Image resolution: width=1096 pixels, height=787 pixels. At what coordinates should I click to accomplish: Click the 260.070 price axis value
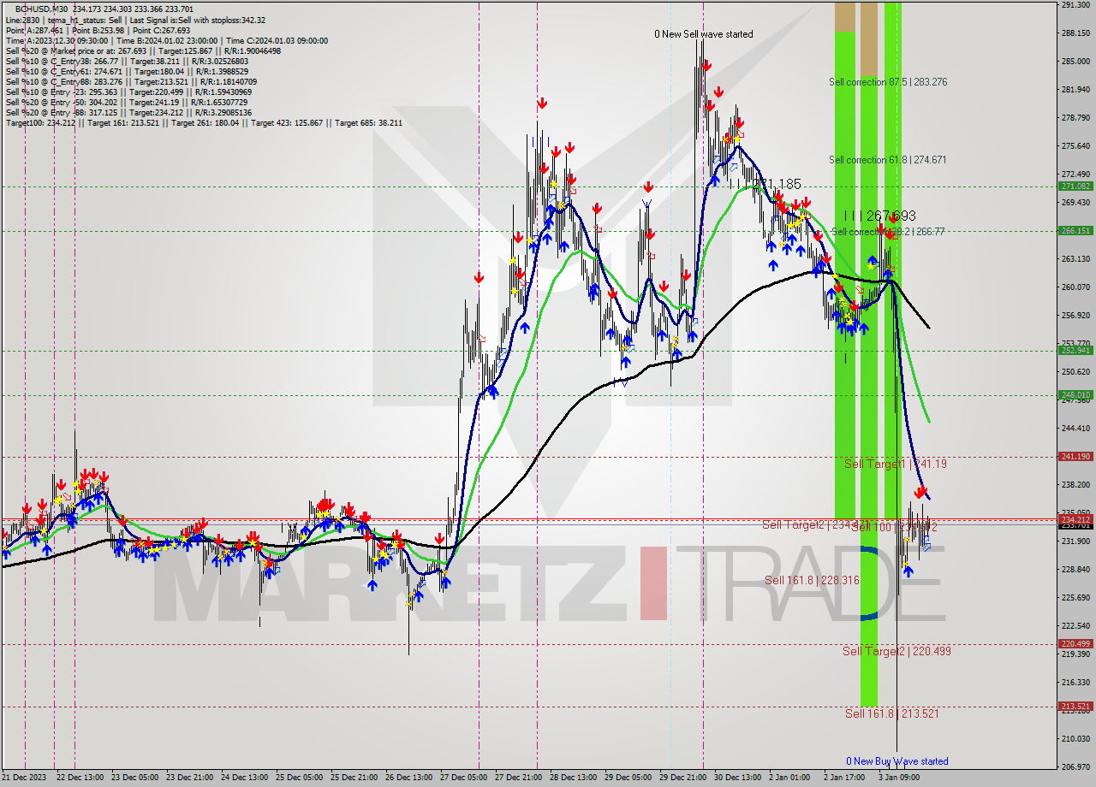(x=1075, y=287)
